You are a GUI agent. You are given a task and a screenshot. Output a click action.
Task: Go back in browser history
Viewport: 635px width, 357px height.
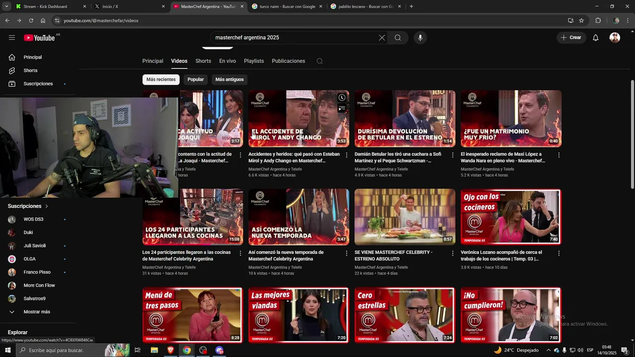pos(7,20)
